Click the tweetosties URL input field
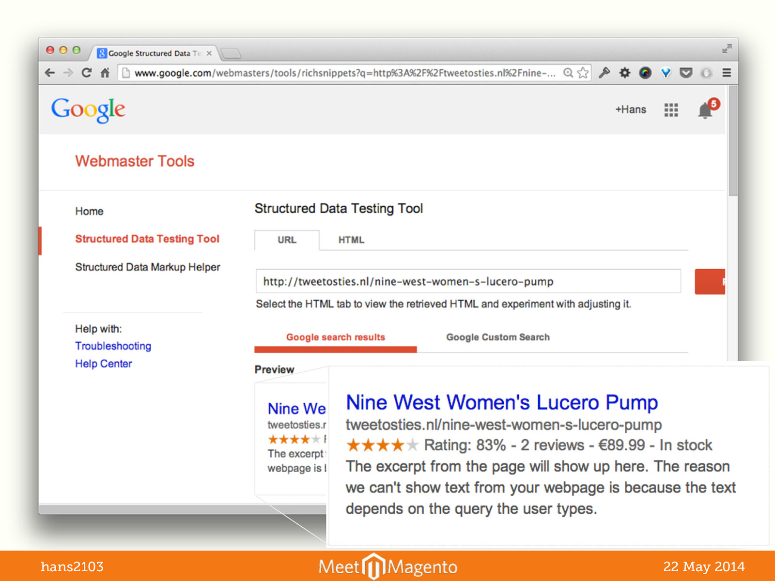The width and height of the screenshot is (775, 581). coord(468,281)
